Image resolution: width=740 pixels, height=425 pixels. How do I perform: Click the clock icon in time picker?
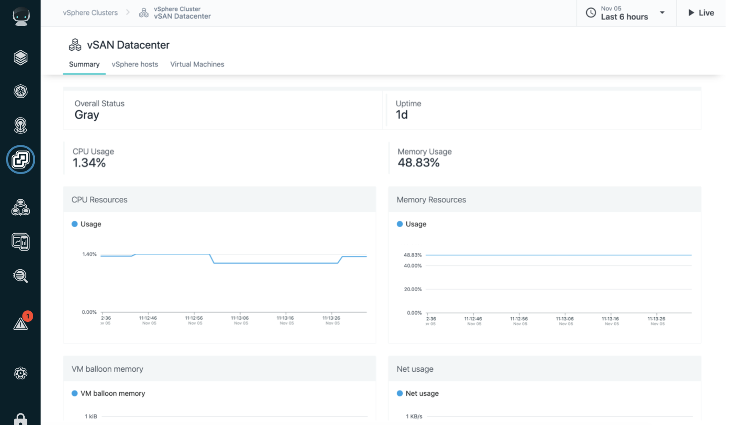(591, 13)
